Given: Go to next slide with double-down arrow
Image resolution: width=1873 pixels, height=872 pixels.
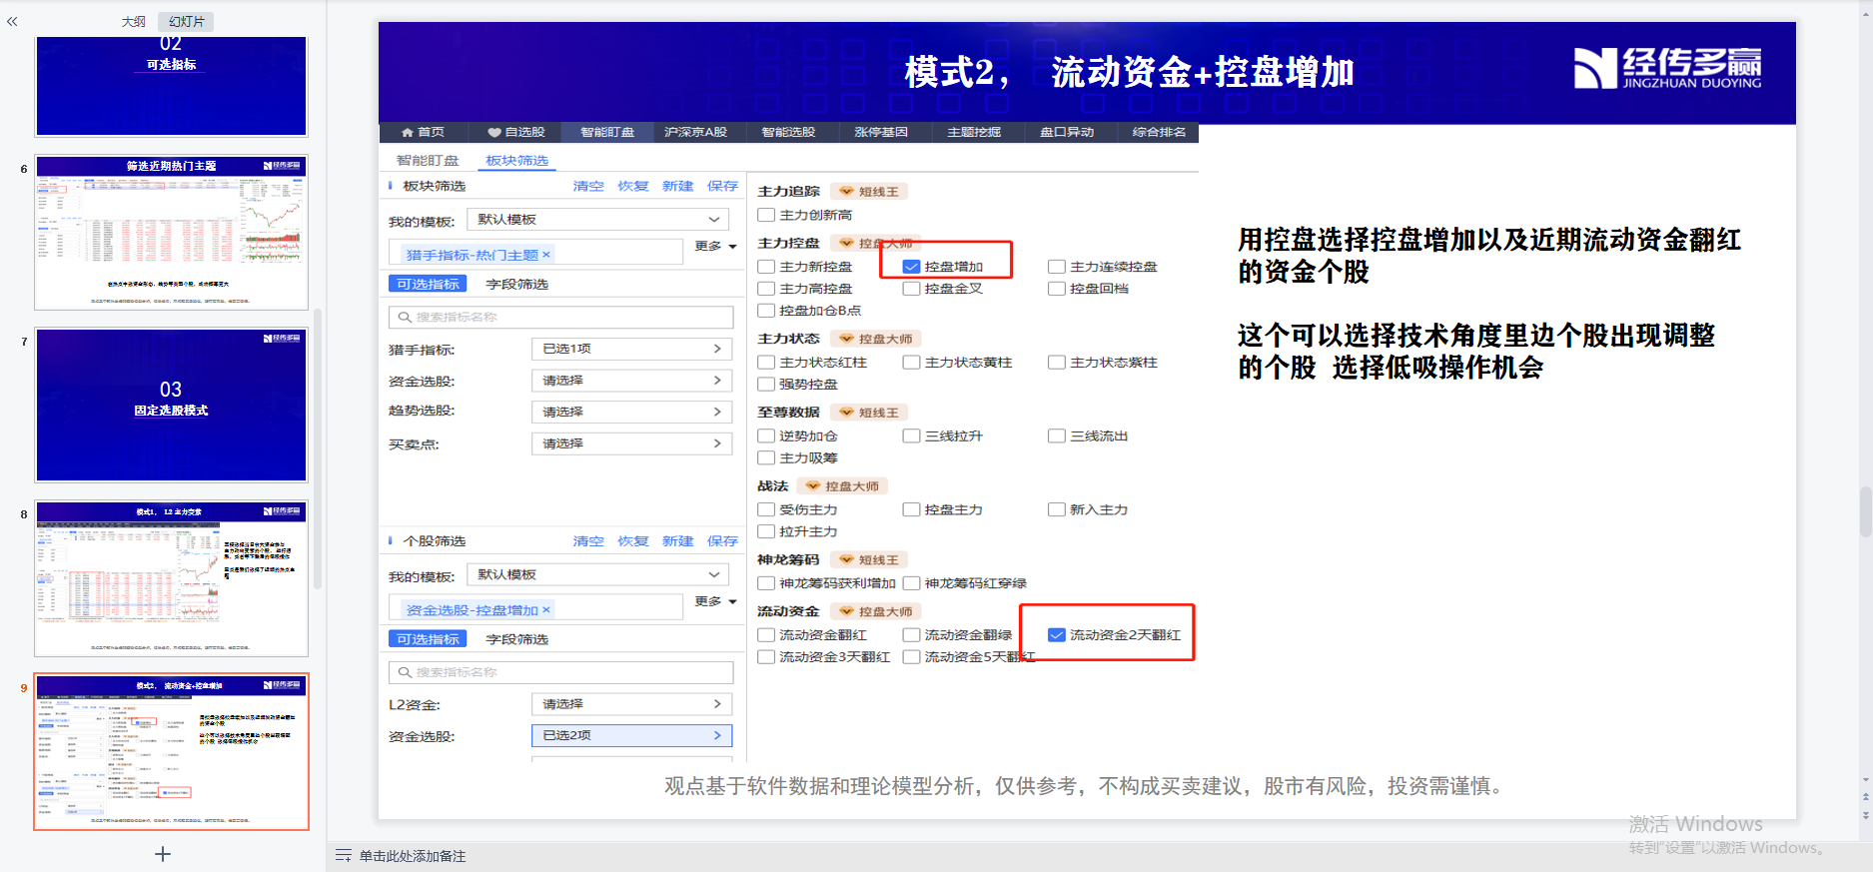Looking at the screenshot, I should (1866, 814).
